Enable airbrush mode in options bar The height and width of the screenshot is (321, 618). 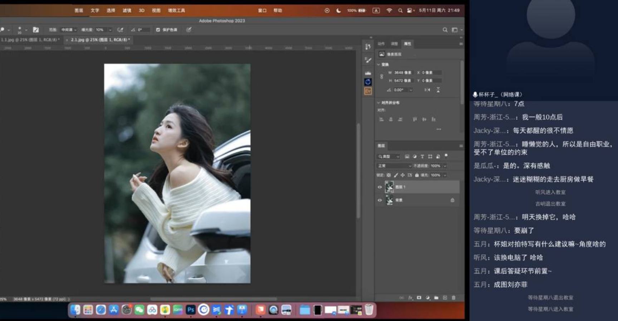click(x=120, y=30)
